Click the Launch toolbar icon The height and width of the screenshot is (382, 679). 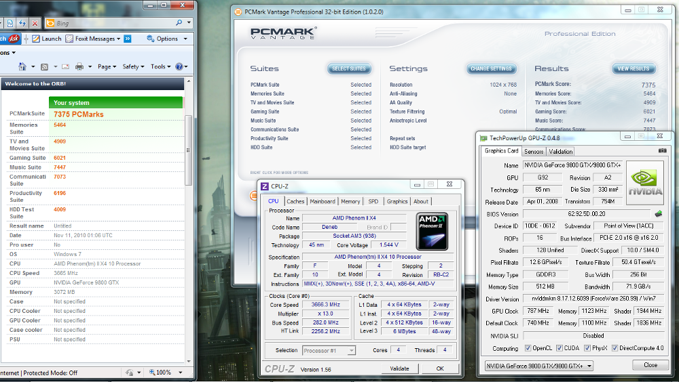(36, 39)
